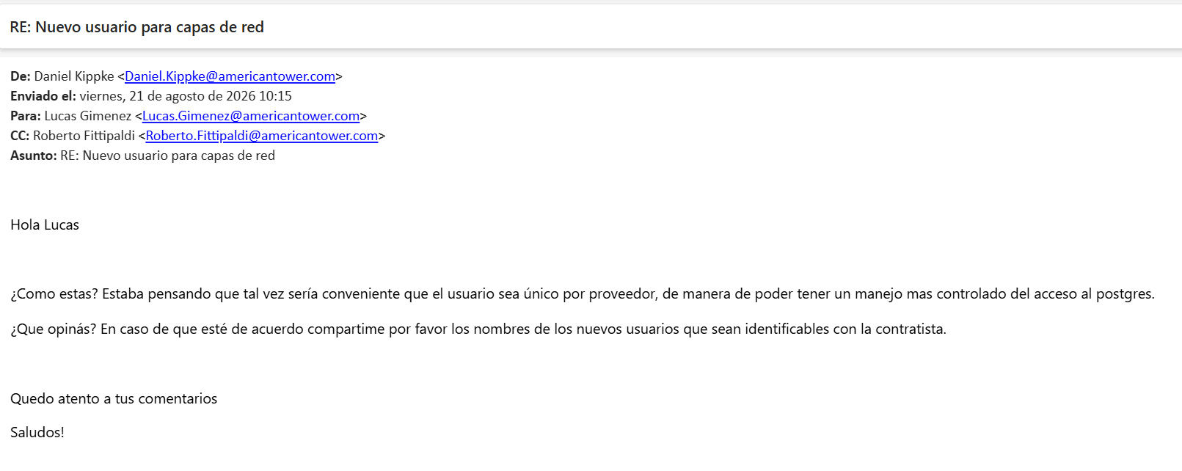Viewport: 1182px width, 471px height.
Task: Click the word "postgres" ending first paragraph
Action: pyautogui.click(x=1123, y=295)
